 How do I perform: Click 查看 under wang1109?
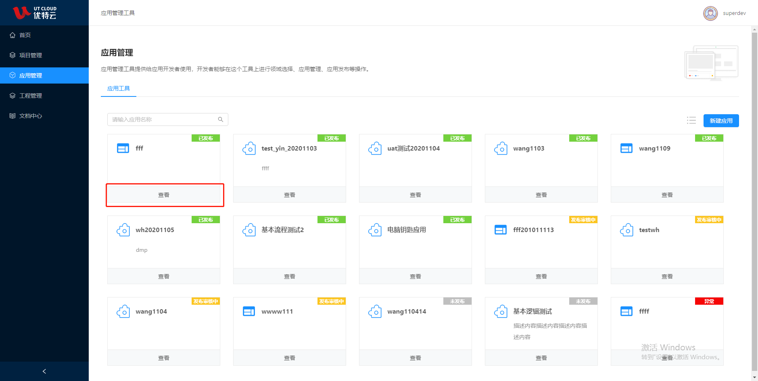coord(667,195)
